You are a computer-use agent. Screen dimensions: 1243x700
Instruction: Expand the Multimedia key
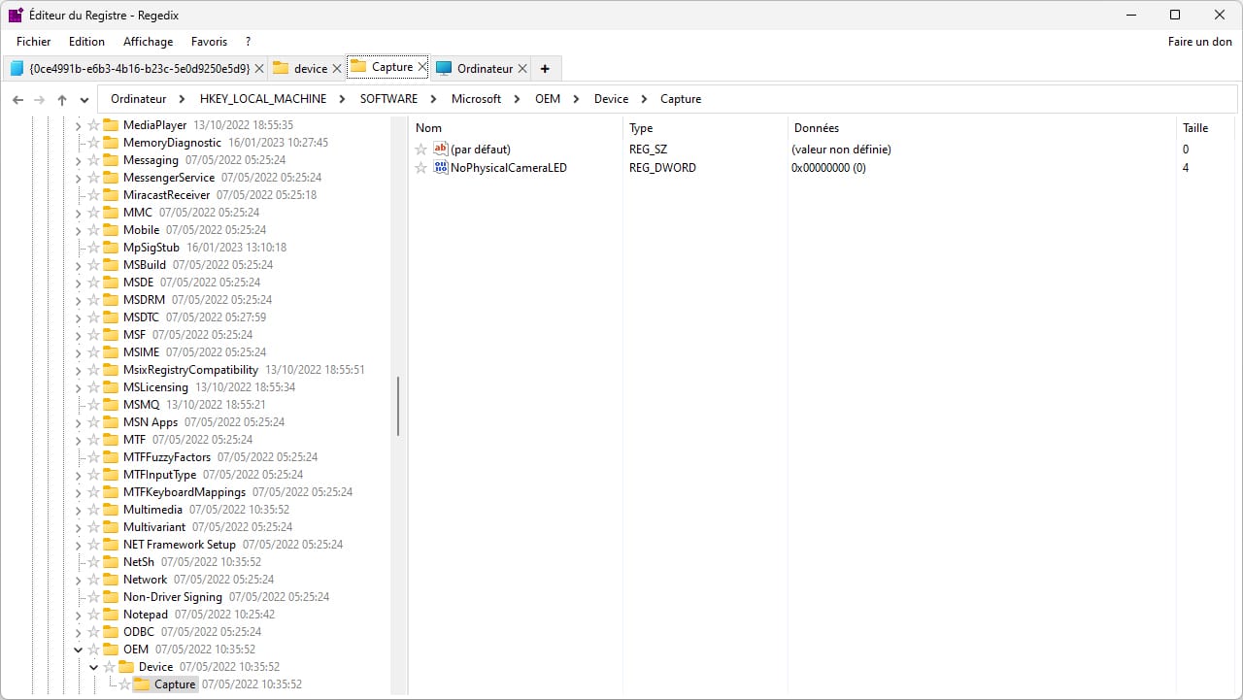coord(79,510)
